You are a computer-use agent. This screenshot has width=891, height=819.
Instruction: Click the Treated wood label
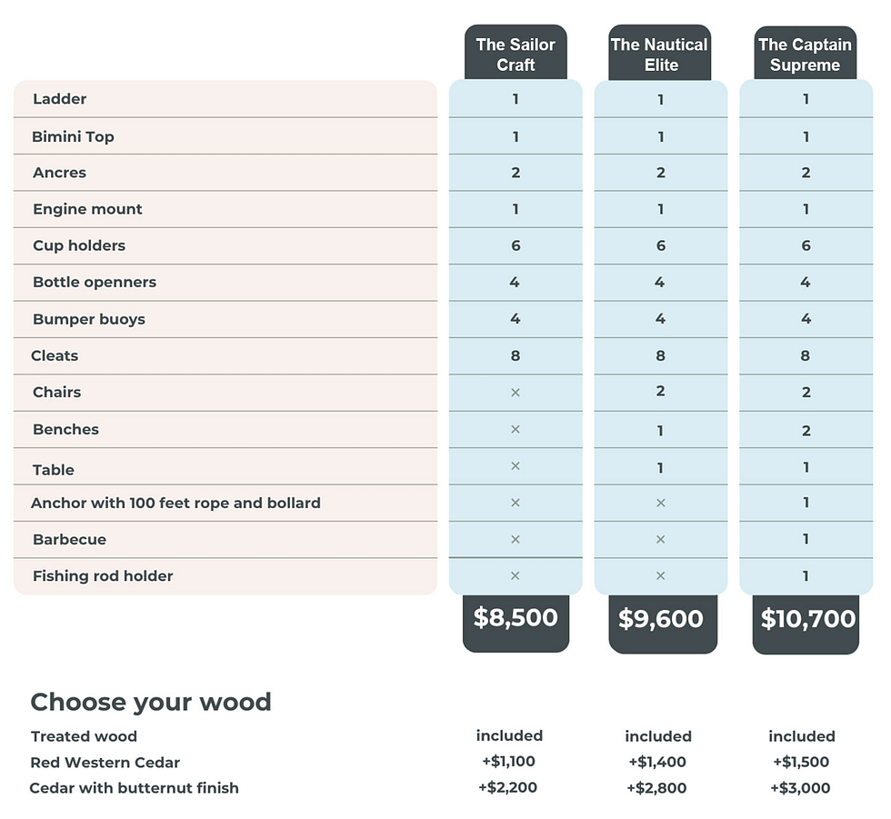tap(84, 736)
